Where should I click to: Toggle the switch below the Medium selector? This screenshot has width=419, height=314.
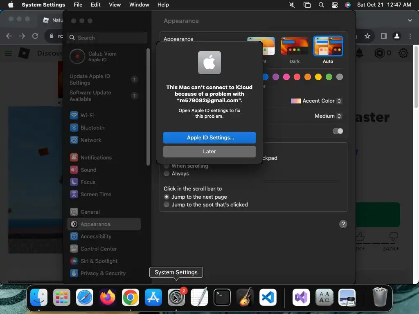pos(338,131)
